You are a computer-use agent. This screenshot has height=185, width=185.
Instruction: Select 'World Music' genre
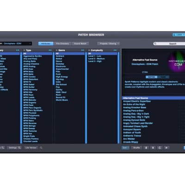pyautogui.click(x=62, y=100)
